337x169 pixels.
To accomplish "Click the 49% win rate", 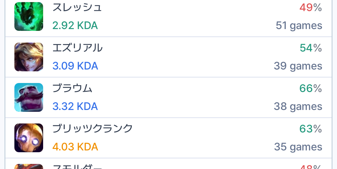I will (x=310, y=8).
